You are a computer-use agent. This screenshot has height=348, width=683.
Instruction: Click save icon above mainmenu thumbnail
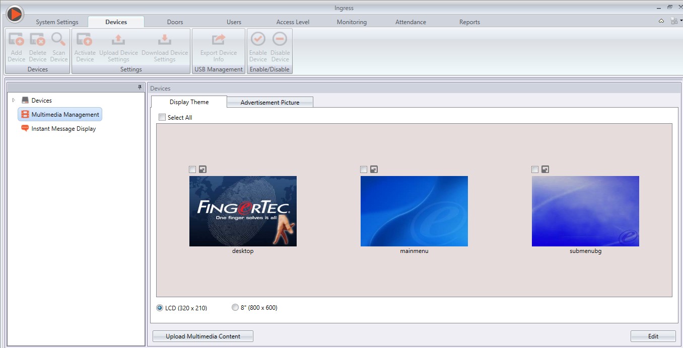coord(374,169)
